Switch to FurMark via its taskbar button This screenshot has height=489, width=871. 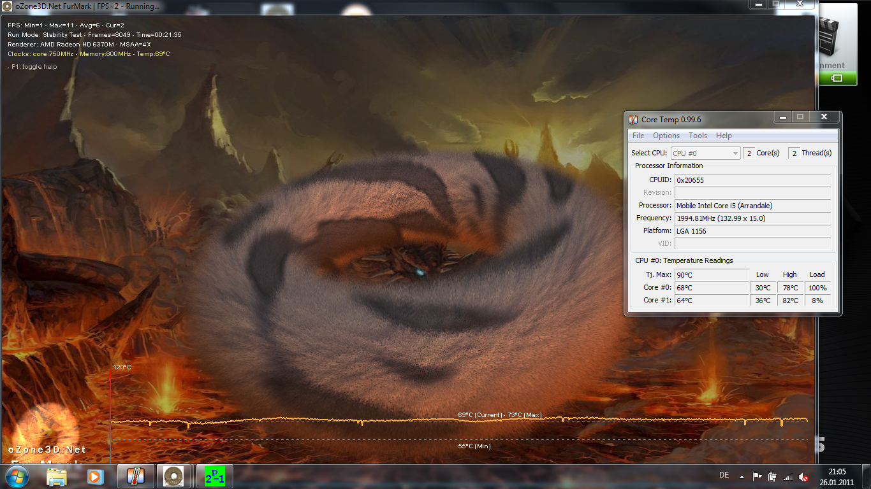click(x=174, y=476)
